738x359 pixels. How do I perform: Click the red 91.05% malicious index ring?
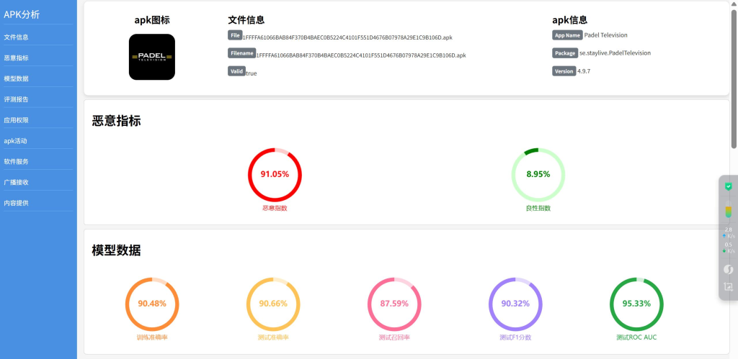point(275,174)
